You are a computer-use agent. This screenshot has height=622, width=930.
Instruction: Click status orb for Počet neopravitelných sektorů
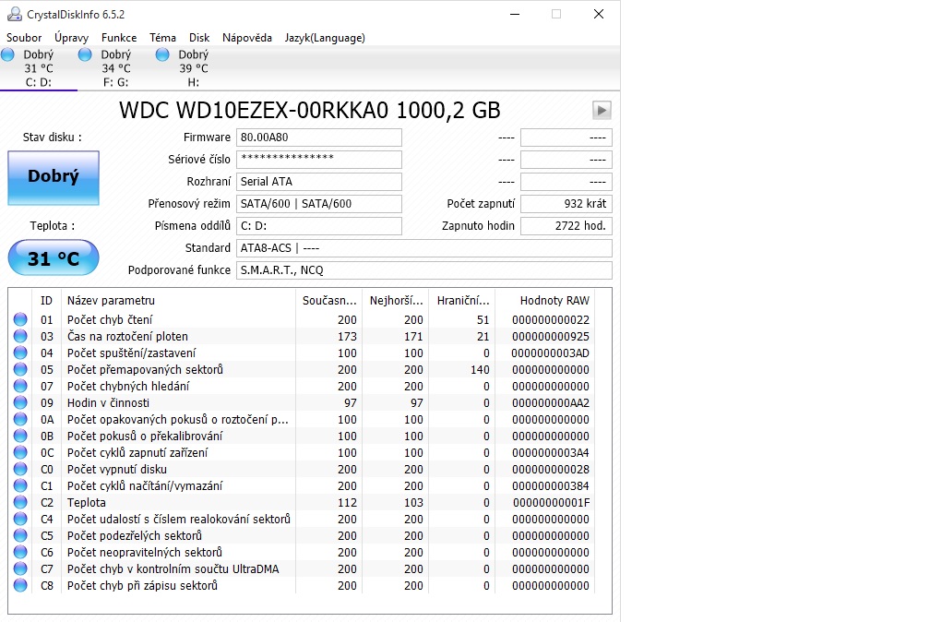[x=20, y=552]
